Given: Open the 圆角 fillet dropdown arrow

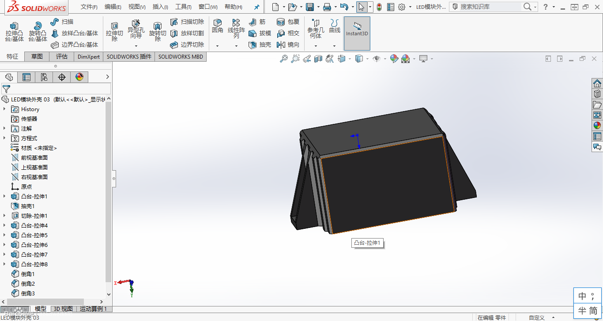Looking at the screenshot, I should (x=217, y=46).
